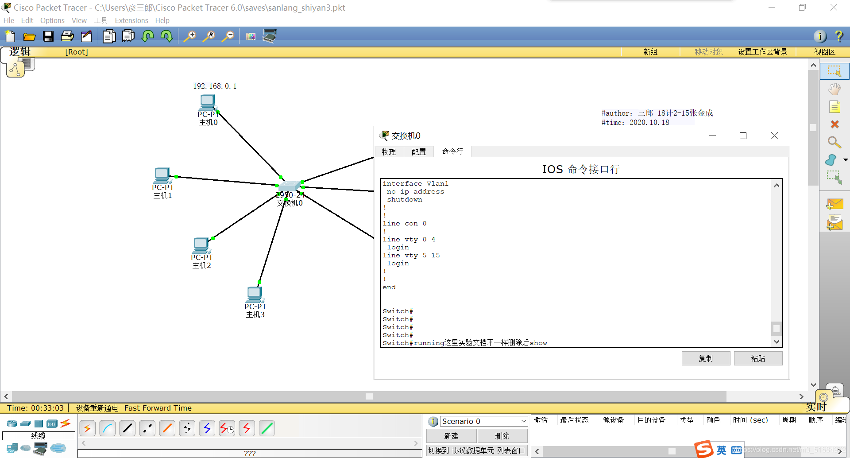The width and height of the screenshot is (850, 458).
Task: Choose the Draw Polygon shape tool
Action: (x=831, y=159)
